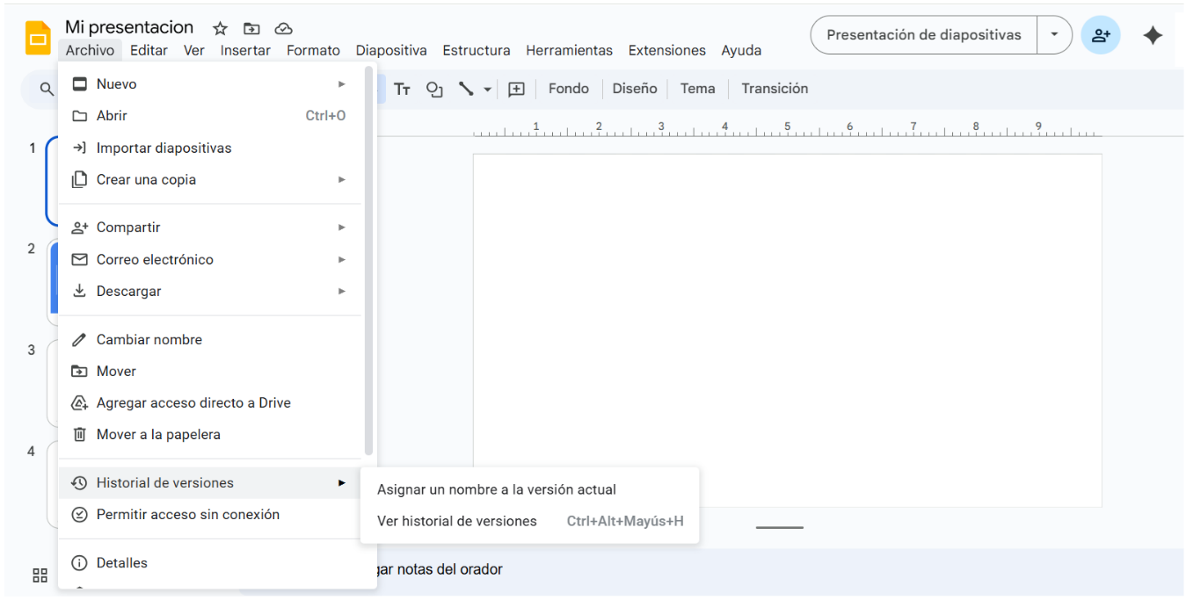Expand the line tool dropdown arrow
1186x600 pixels.
tap(487, 89)
